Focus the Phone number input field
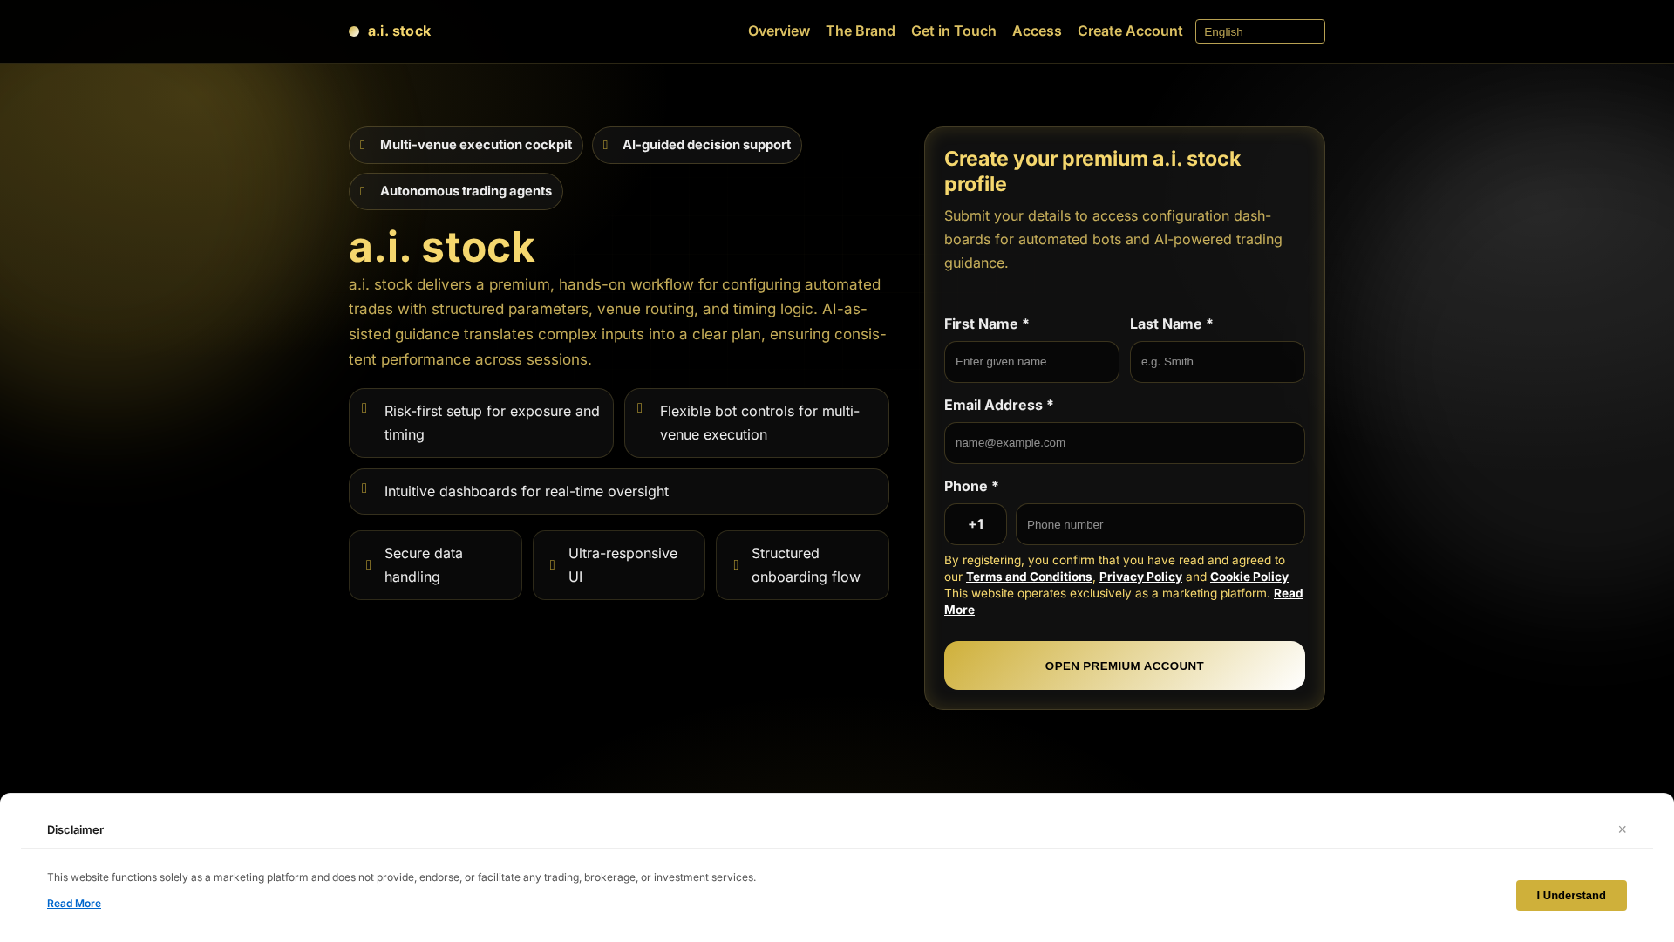The image size is (1674, 942). pos(1160,524)
